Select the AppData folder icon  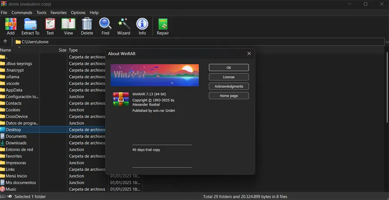[3, 90]
